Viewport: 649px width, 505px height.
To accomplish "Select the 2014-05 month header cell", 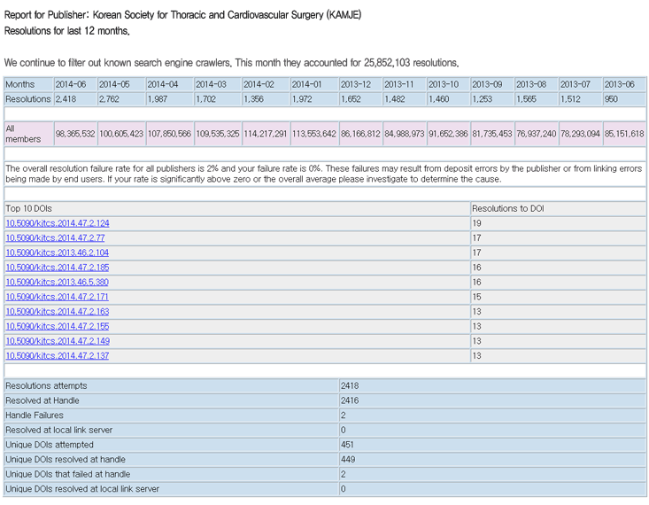I will [121, 84].
